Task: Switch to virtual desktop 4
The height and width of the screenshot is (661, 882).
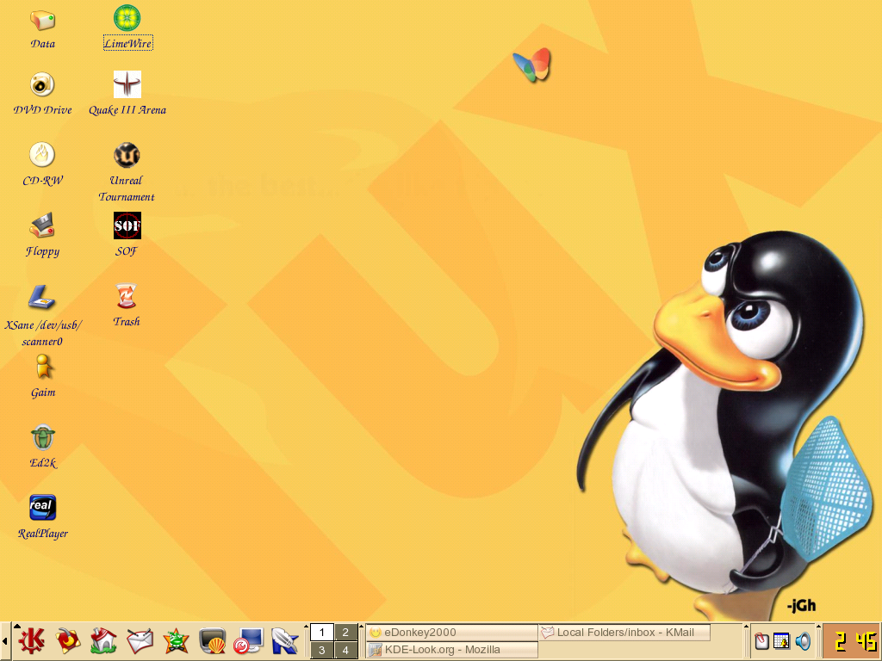Action: [345, 651]
